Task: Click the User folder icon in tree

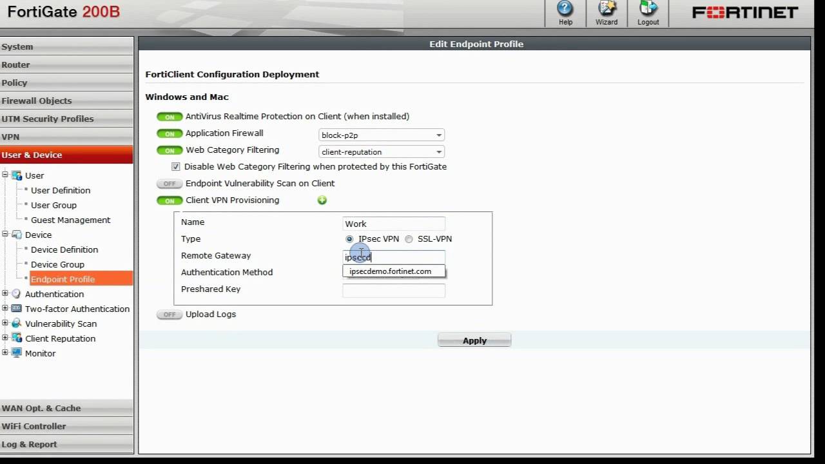Action: click(x=17, y=175)
